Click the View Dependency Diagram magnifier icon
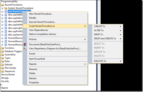This screenshot has width=143, height=92. (x=25, y=49)
